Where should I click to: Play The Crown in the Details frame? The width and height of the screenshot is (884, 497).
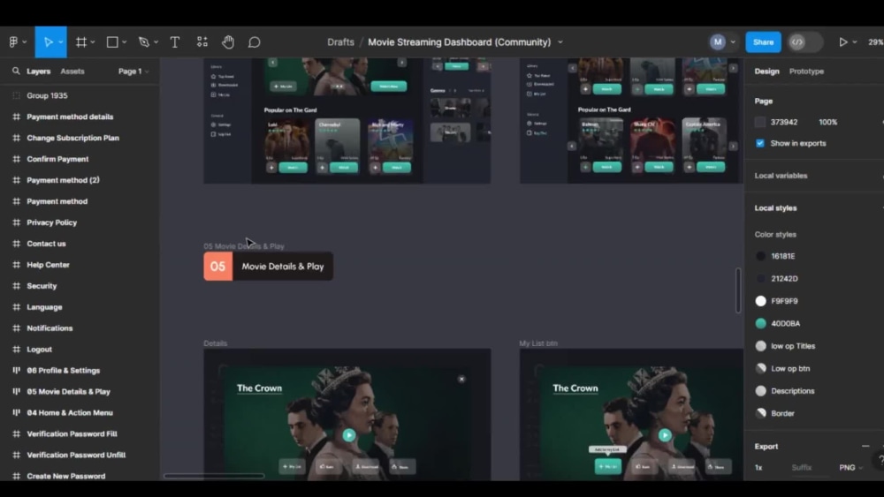pyautogui.click(x=349, y=434)
